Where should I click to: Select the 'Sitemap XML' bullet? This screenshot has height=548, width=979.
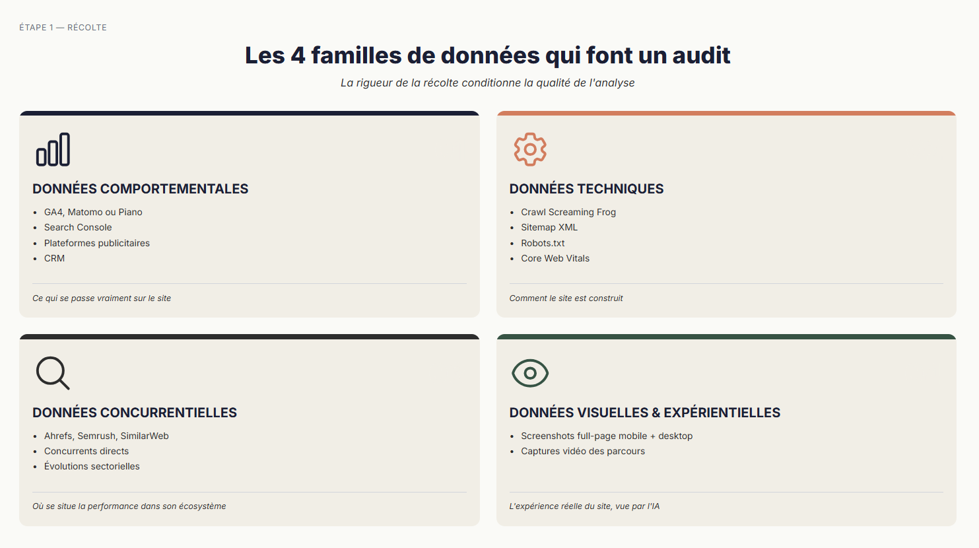(x=549, y=227)
